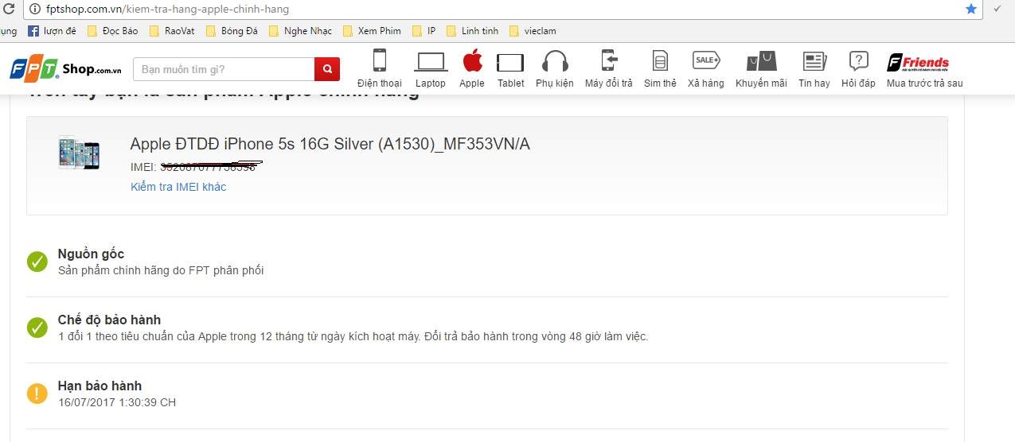Open the Facebook 'lượn đê' bookmark
This screenshot has height=442, width=1015.
(x=52, y=31)
